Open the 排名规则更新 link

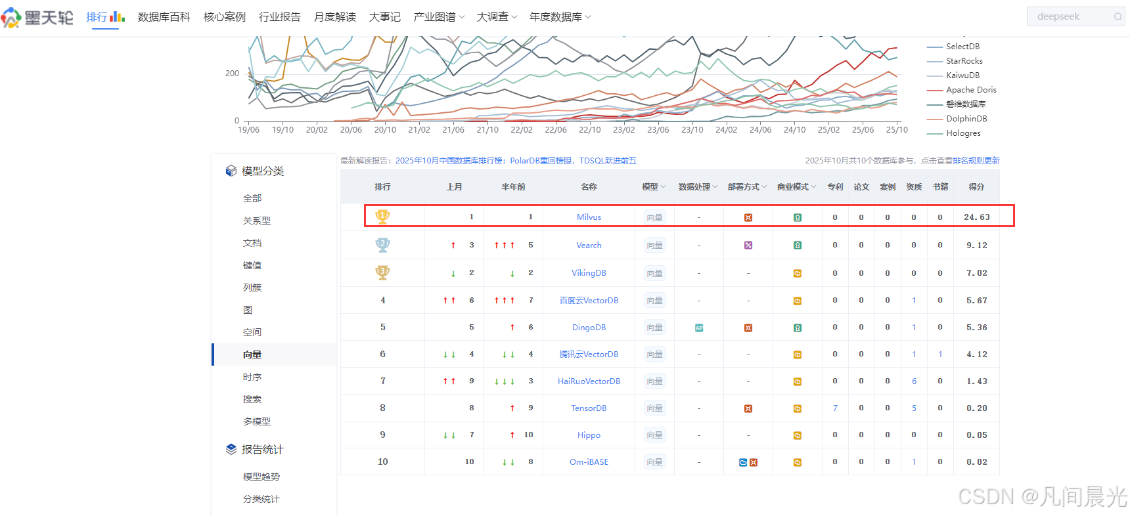pyautogui.click(x=976, y=161)
